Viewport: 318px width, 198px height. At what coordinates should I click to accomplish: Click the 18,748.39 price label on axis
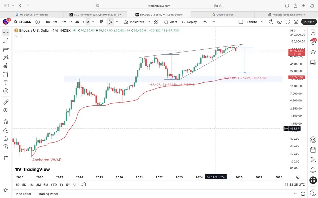(297, 77)
